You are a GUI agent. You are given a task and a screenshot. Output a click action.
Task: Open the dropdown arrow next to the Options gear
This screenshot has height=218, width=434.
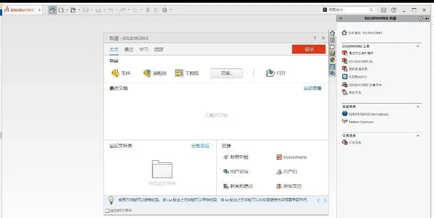(170, 10)
